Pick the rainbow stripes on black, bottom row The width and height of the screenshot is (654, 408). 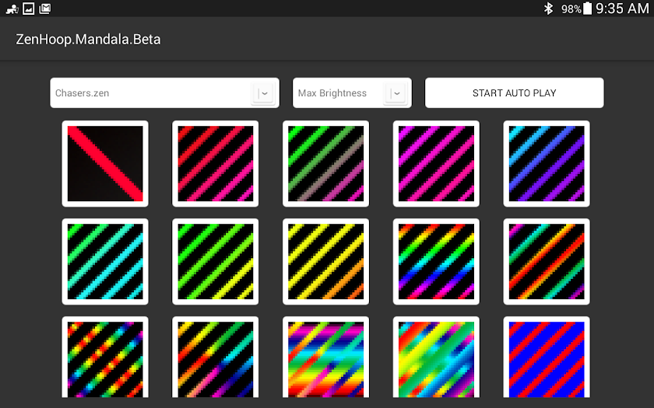[215, 357]
